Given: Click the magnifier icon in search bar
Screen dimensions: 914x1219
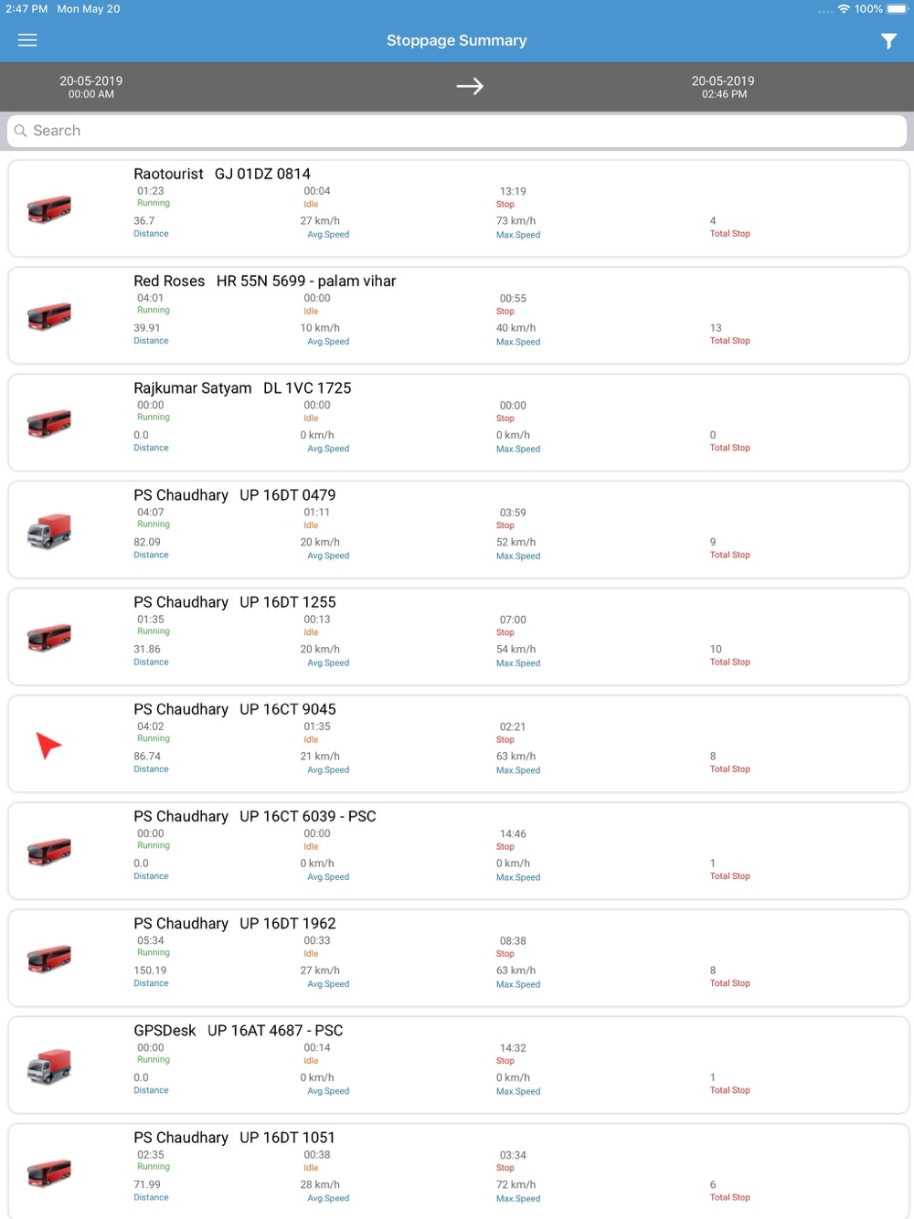Looking at the screenshot, I should [x=20, y=131].
